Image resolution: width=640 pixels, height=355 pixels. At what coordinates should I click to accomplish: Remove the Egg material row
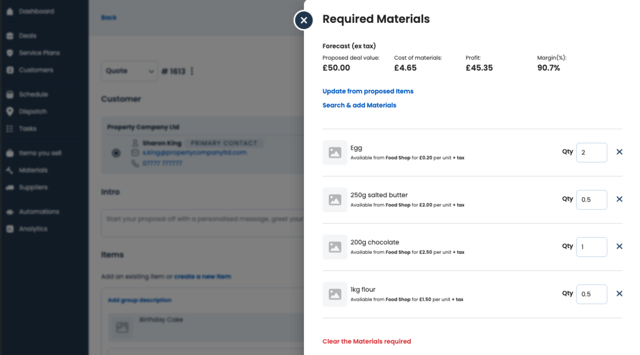(x=619, y=152)
